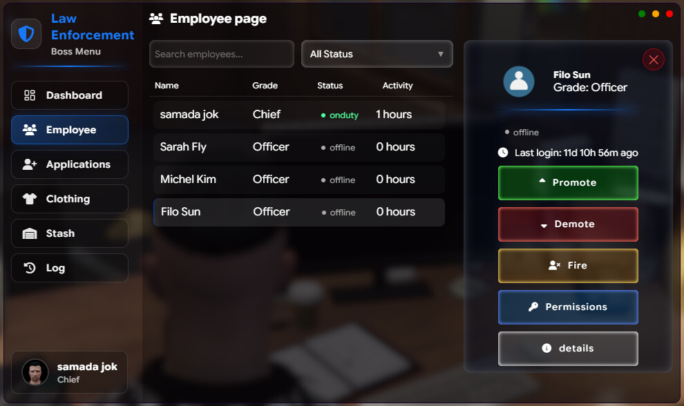
Task: Click the samada jok user card
Action: pyautogui.click(x=69, y=372)
